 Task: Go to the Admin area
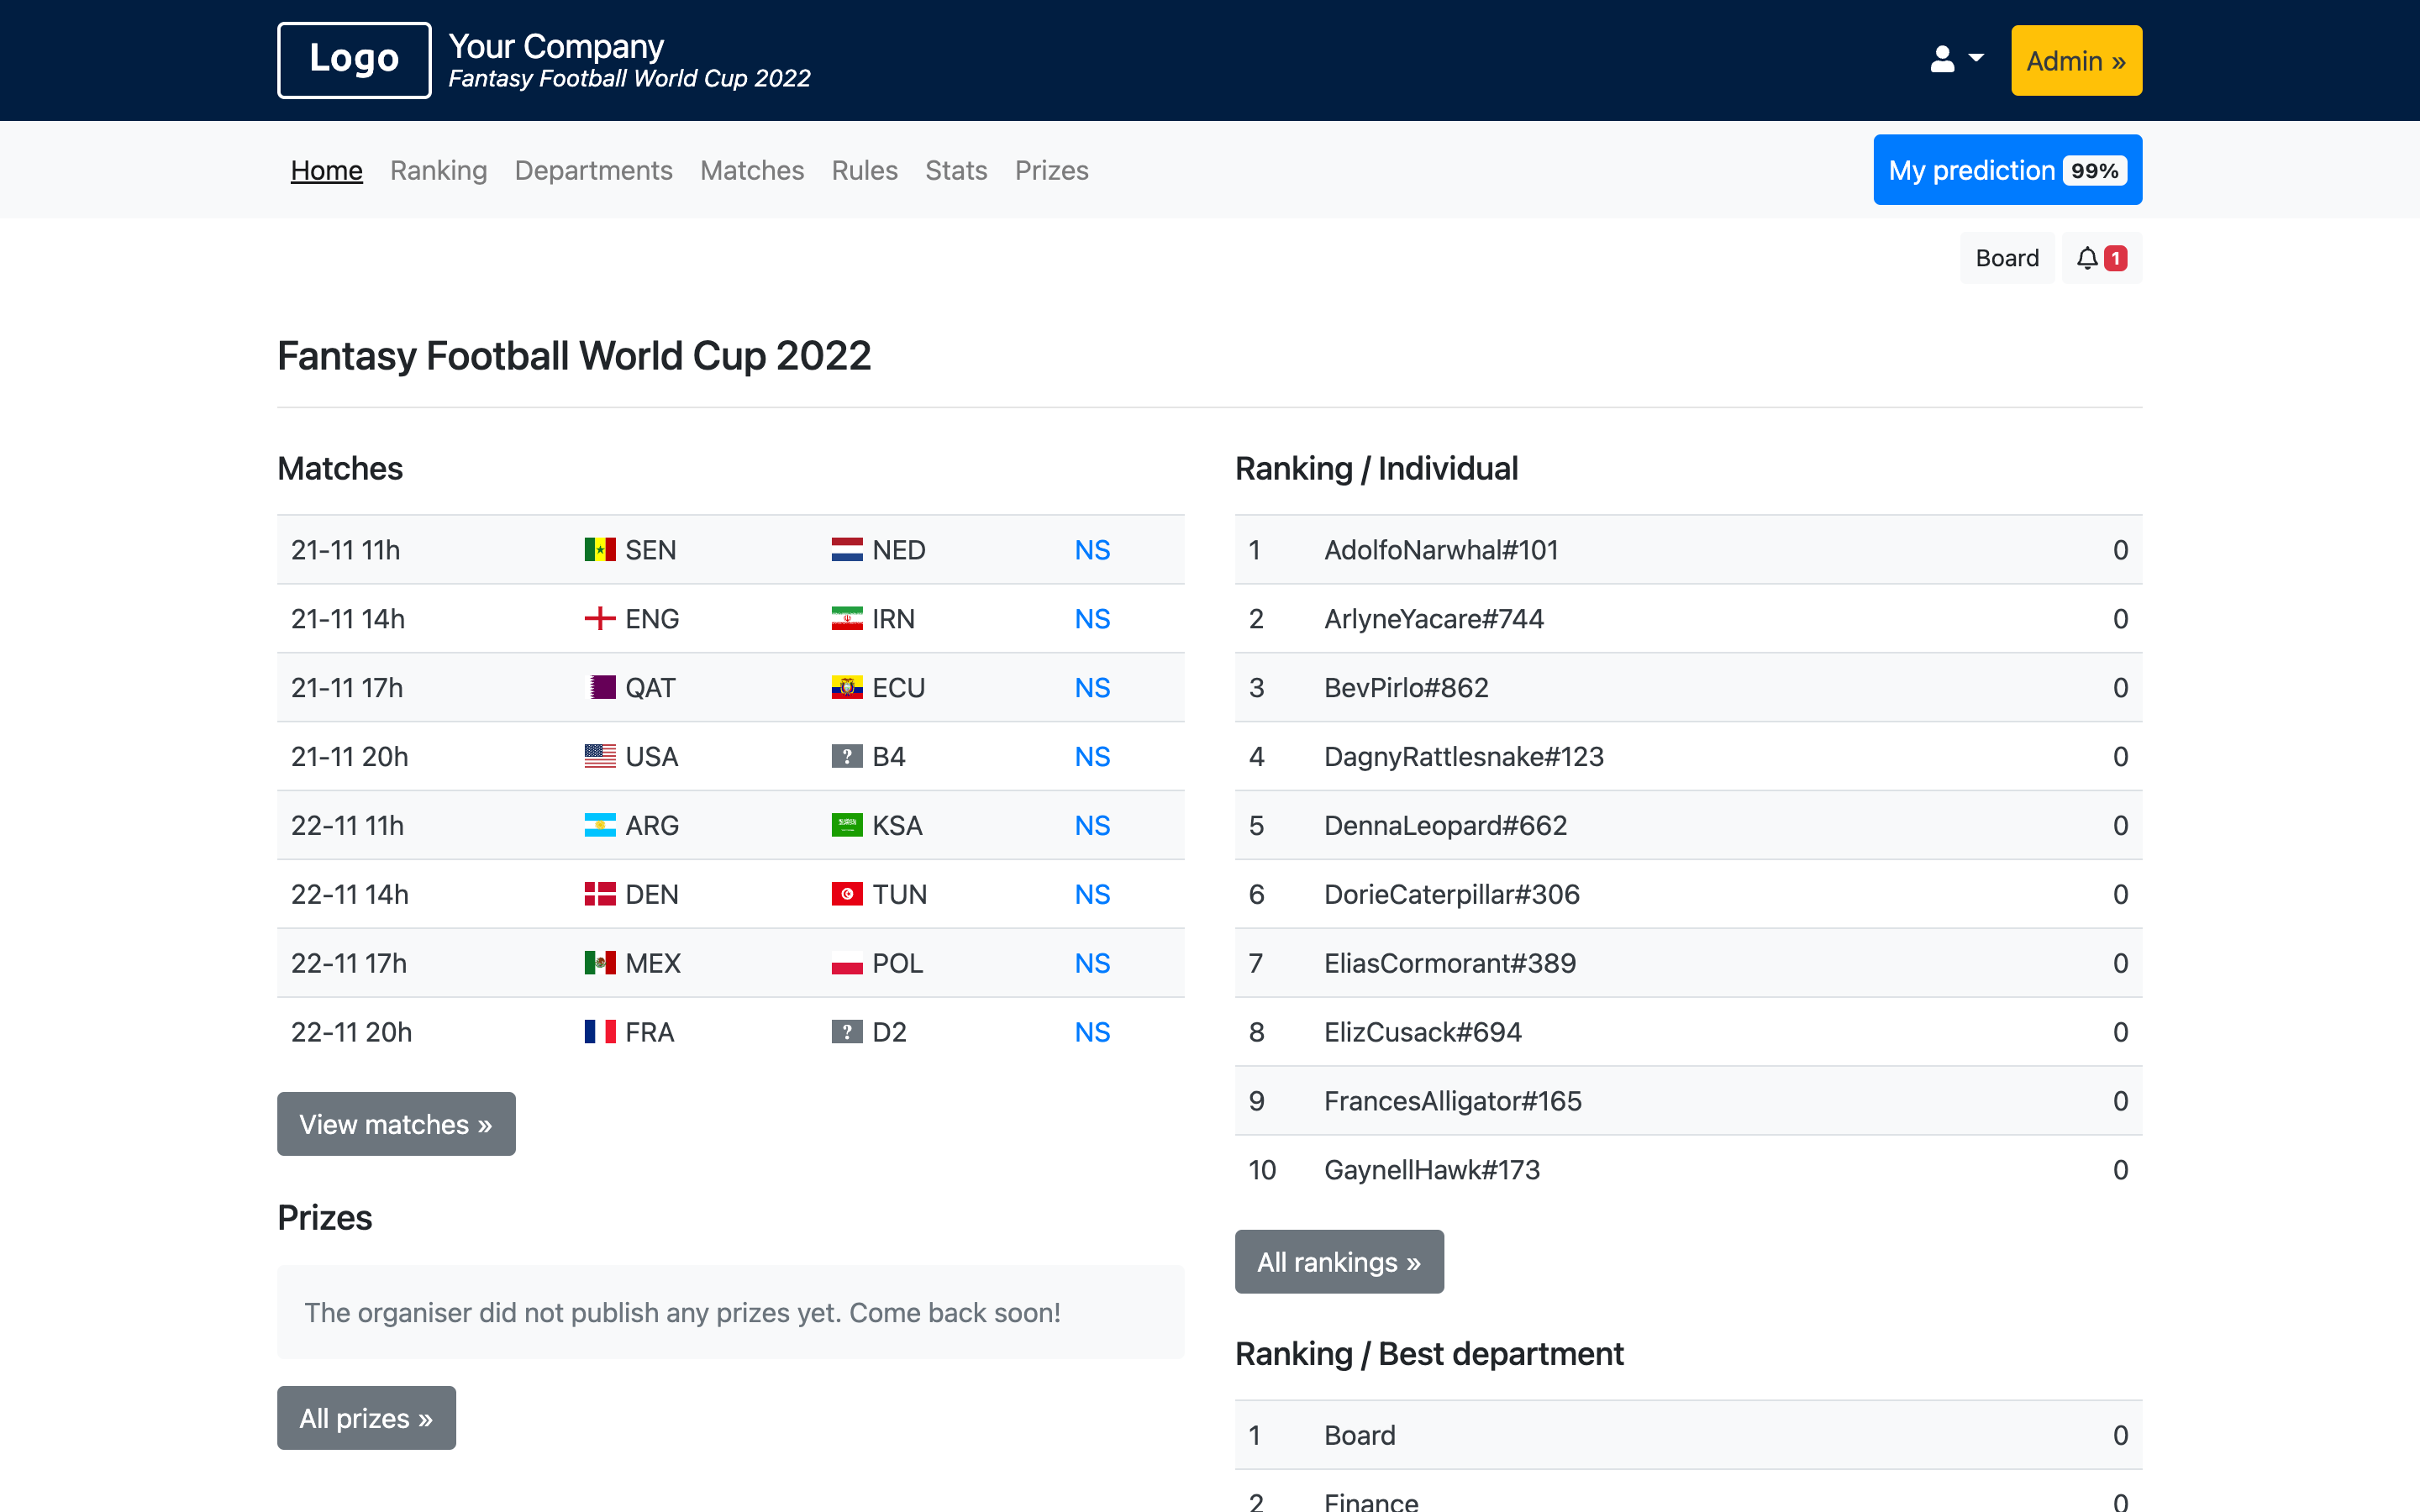click(x=2076, y=60)
